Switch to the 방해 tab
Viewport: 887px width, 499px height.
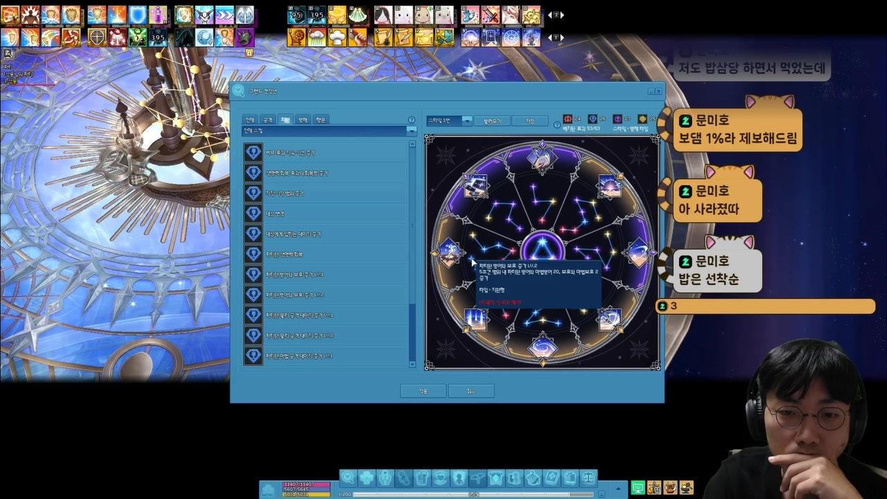pyautogui.click(x=303, y=120)
